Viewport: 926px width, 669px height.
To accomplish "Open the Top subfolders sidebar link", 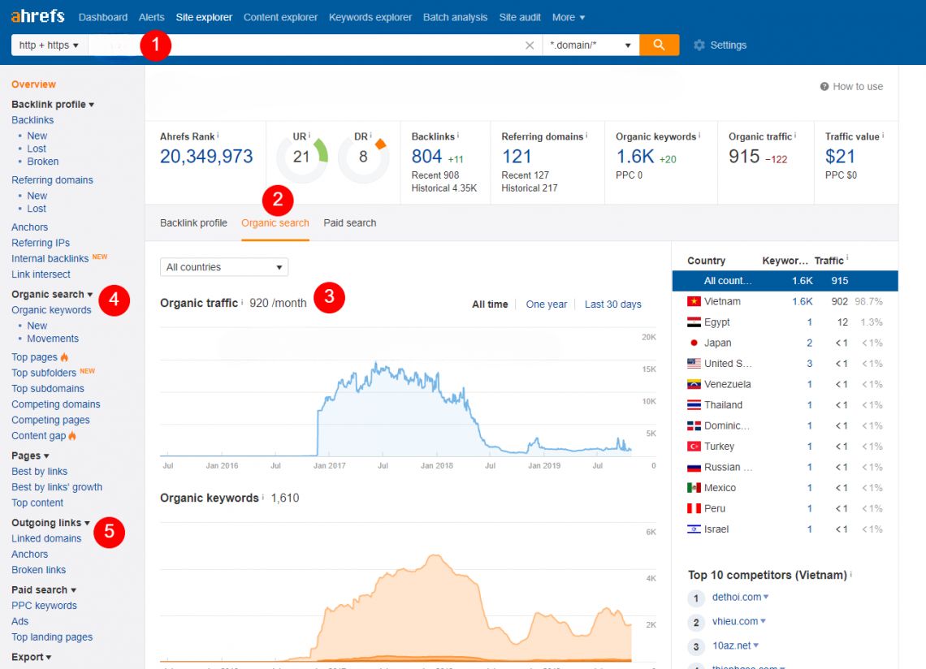I will pyautogui.click(x=44, y=373).
